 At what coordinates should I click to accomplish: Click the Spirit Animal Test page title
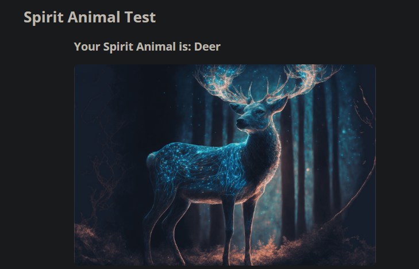(90, 17)
